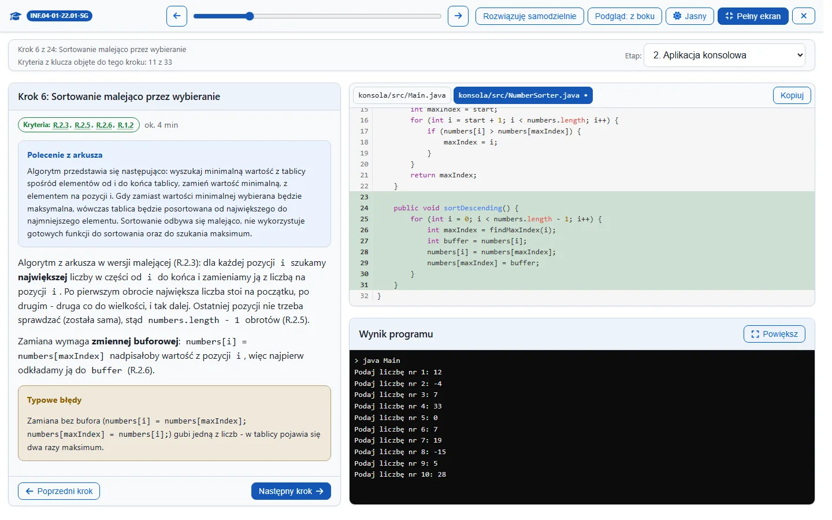Change the Podgląd: z boku layout
The width and height of the screenshot is (832, 520).
[x=625, y=16]
